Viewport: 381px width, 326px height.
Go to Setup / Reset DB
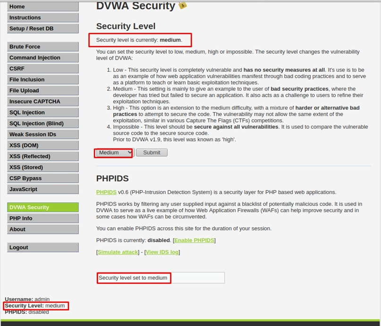click(x=43, y=28)
